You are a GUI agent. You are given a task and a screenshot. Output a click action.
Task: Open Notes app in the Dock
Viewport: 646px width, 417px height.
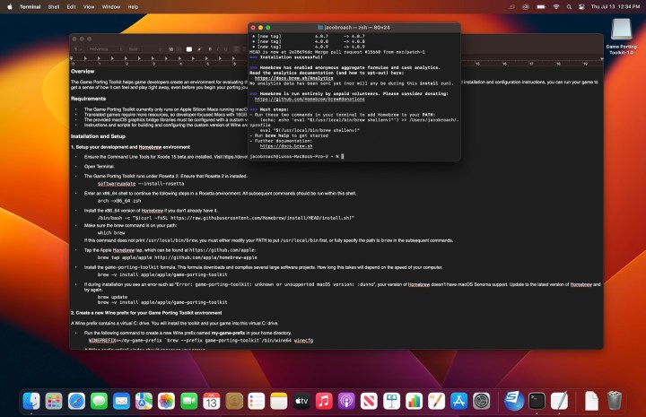[279, 401]
